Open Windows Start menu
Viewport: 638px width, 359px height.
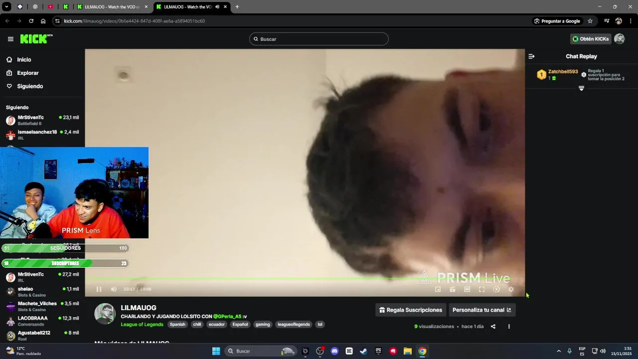[216, 351]
